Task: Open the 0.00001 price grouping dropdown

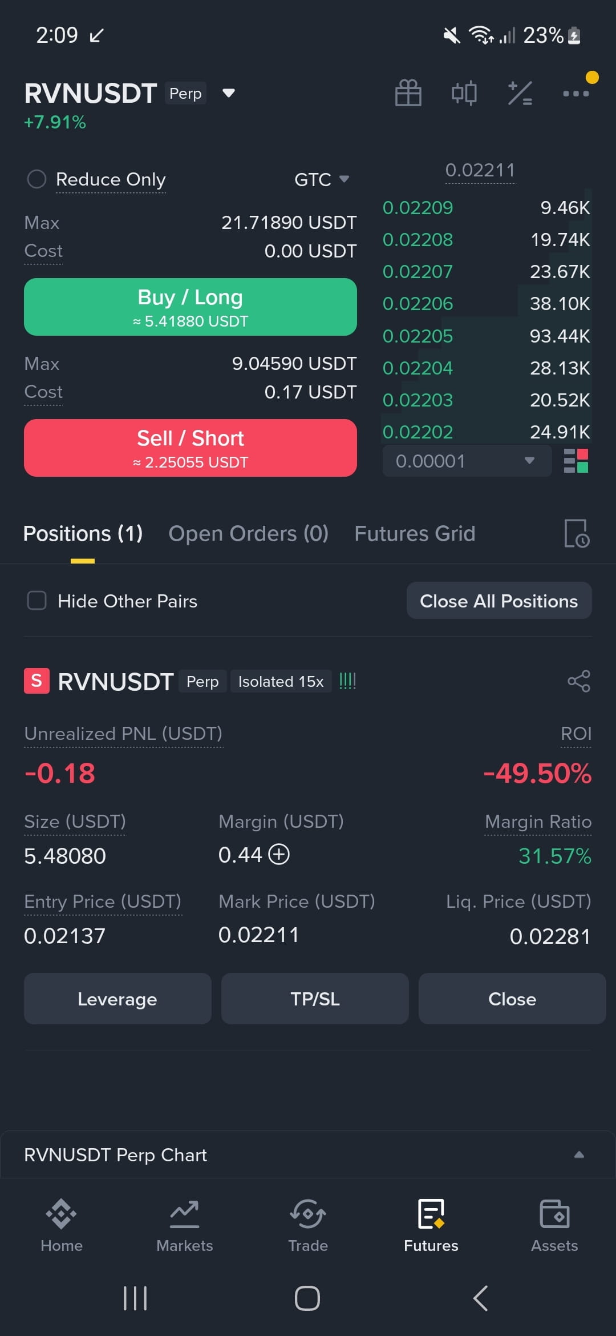Action: pos(467,461)
